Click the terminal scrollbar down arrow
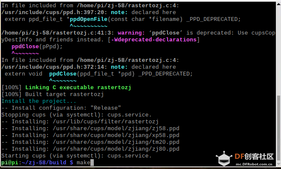This screenshot has height=169, width=281. (278, 164)
